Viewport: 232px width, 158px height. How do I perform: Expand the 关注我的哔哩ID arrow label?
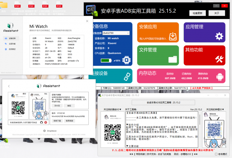[215, 109]
